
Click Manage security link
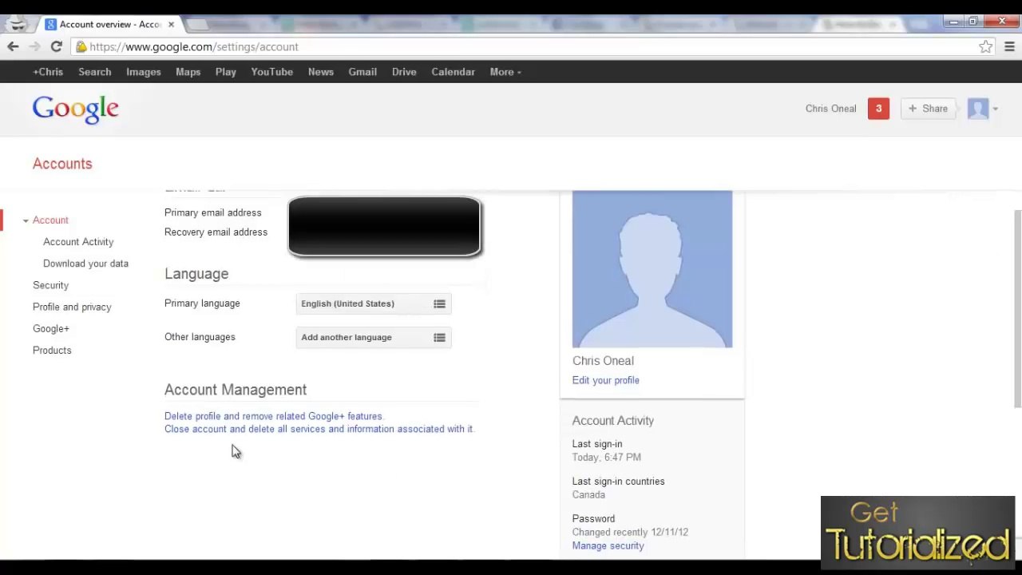pos(608,545)
